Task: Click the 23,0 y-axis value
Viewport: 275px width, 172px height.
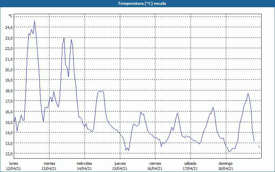Action: click(x=9, y=38)
